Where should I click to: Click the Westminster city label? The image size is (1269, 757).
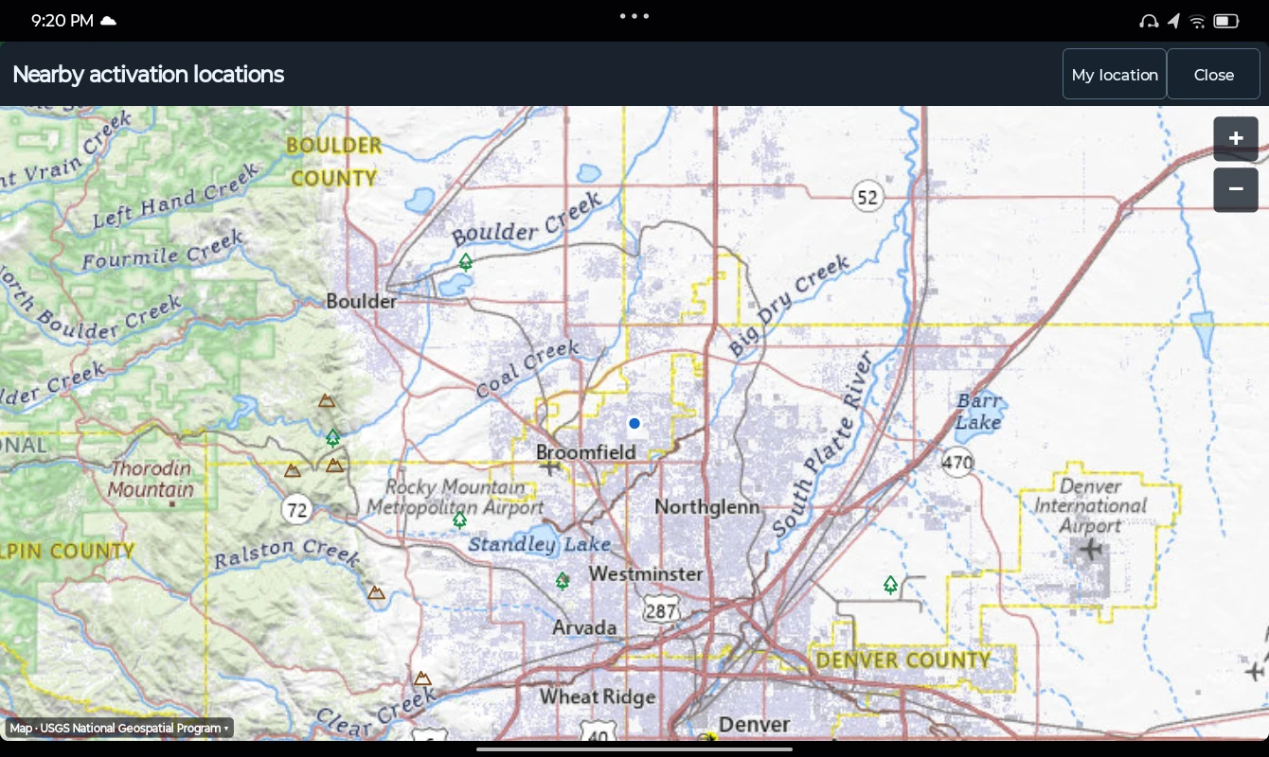[x=646, y=574]
